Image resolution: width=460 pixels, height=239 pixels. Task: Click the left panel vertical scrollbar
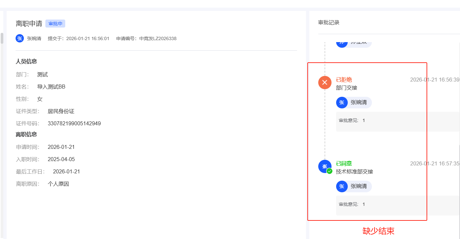point(2,38)
